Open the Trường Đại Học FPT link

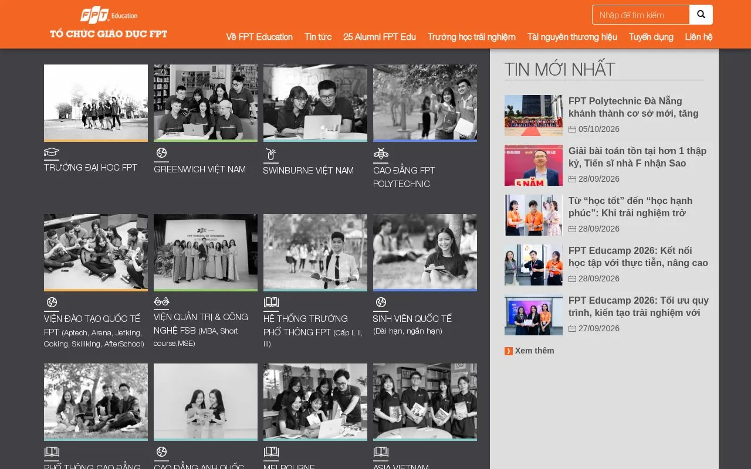click(x=90, y=168)
